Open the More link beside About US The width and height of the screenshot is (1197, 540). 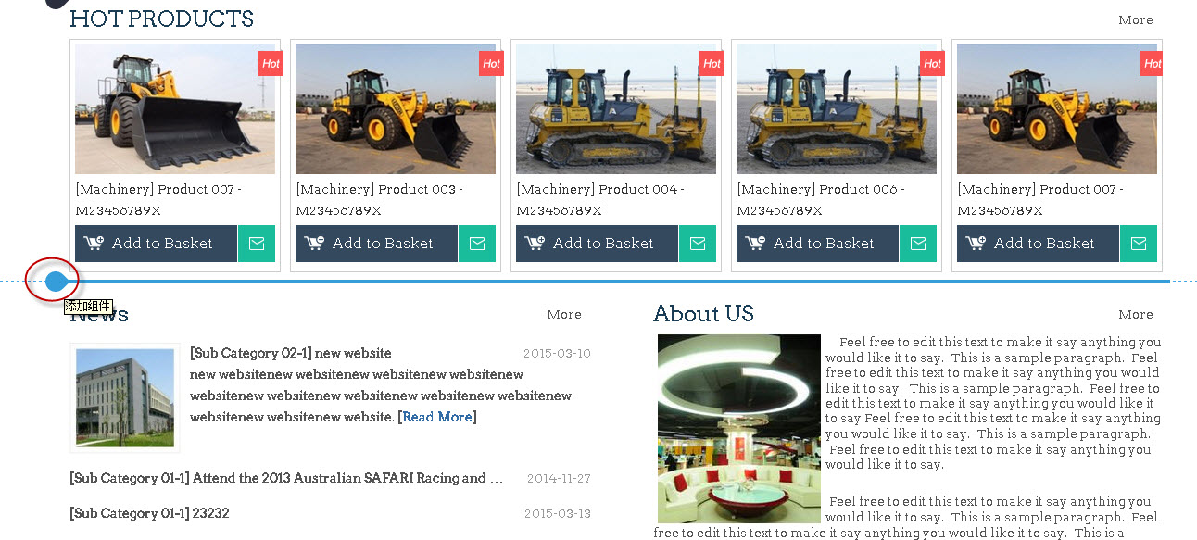click(1135, 315)
